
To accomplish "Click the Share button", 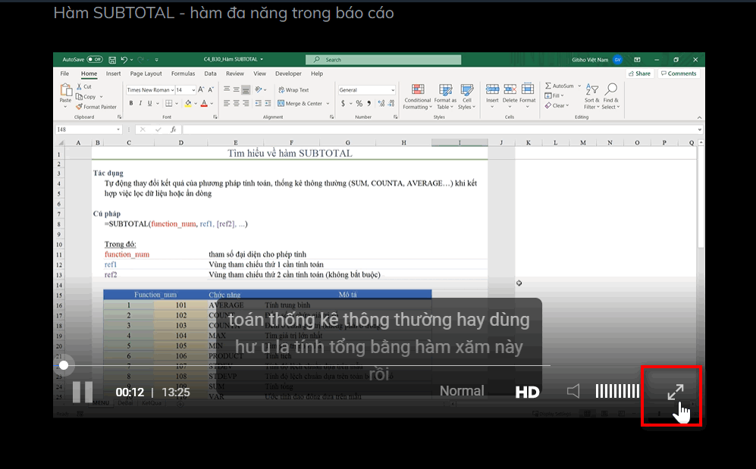I will 640,73.
